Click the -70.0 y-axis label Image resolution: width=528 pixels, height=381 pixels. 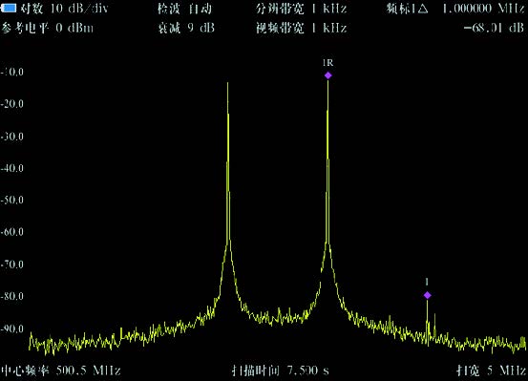tap(11, 265)
